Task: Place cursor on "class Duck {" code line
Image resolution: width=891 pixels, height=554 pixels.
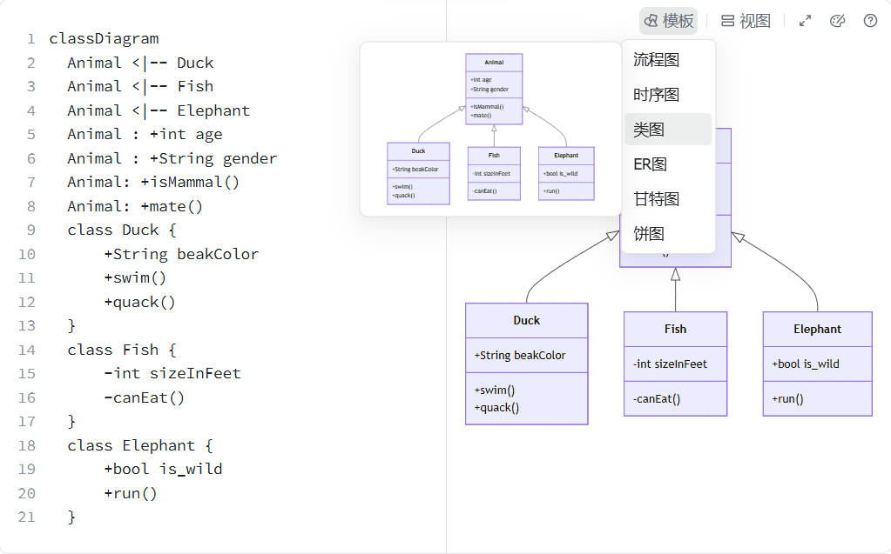Action: point(122,230)
